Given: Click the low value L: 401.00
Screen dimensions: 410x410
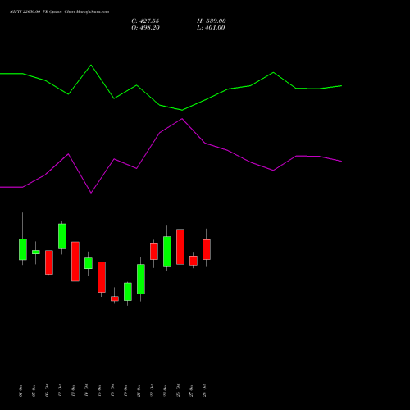Looking at the screenshot, I should tap(211, 28).
